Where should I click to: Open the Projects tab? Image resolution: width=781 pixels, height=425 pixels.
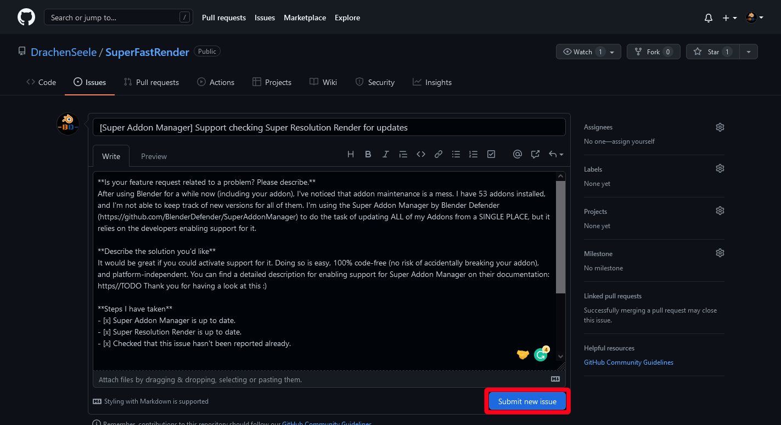(272, 82)
